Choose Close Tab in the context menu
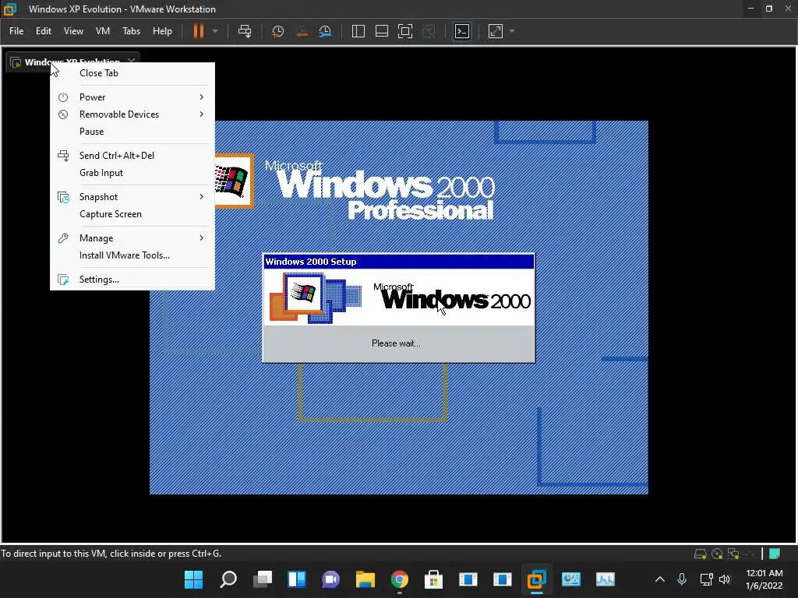Screen dimensions: 798x598 pyautogui.click(x=132, y=73)
